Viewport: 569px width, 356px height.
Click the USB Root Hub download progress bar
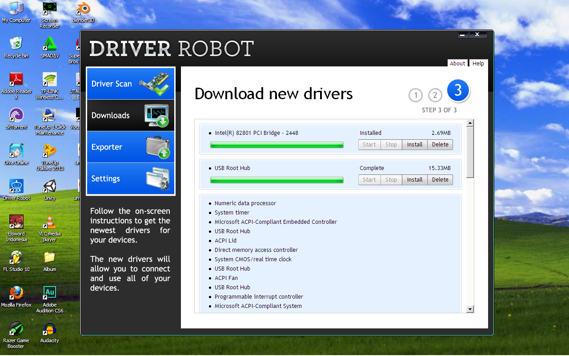[277, 180]
